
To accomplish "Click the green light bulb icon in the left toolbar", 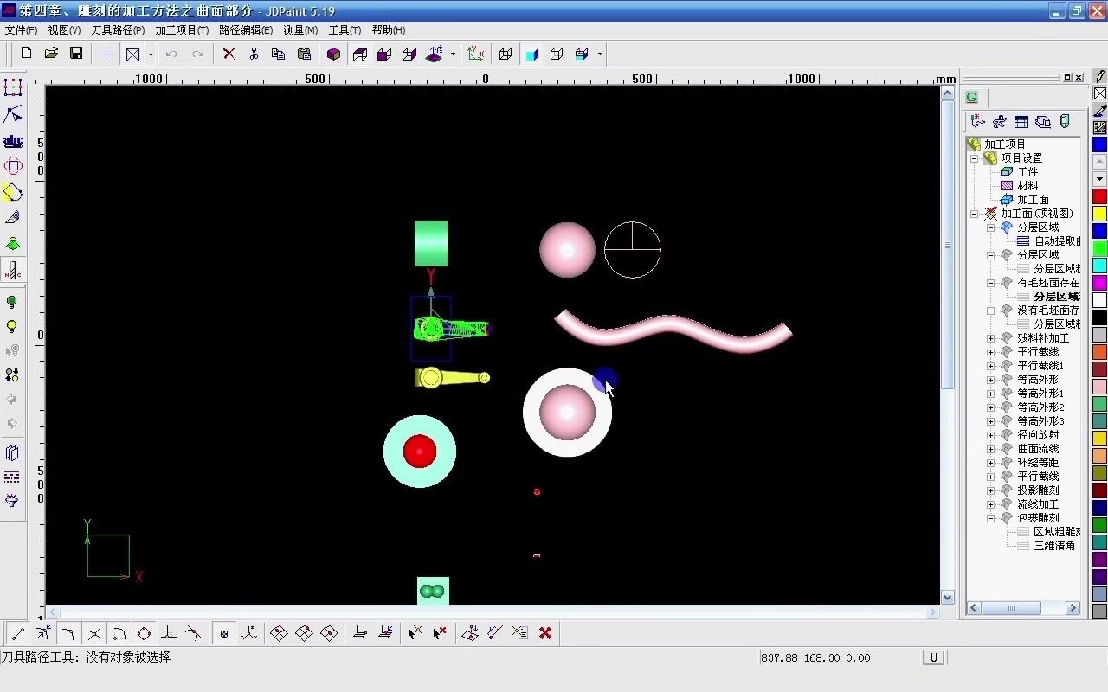I will pyautogui.click(x=12, y=302).
